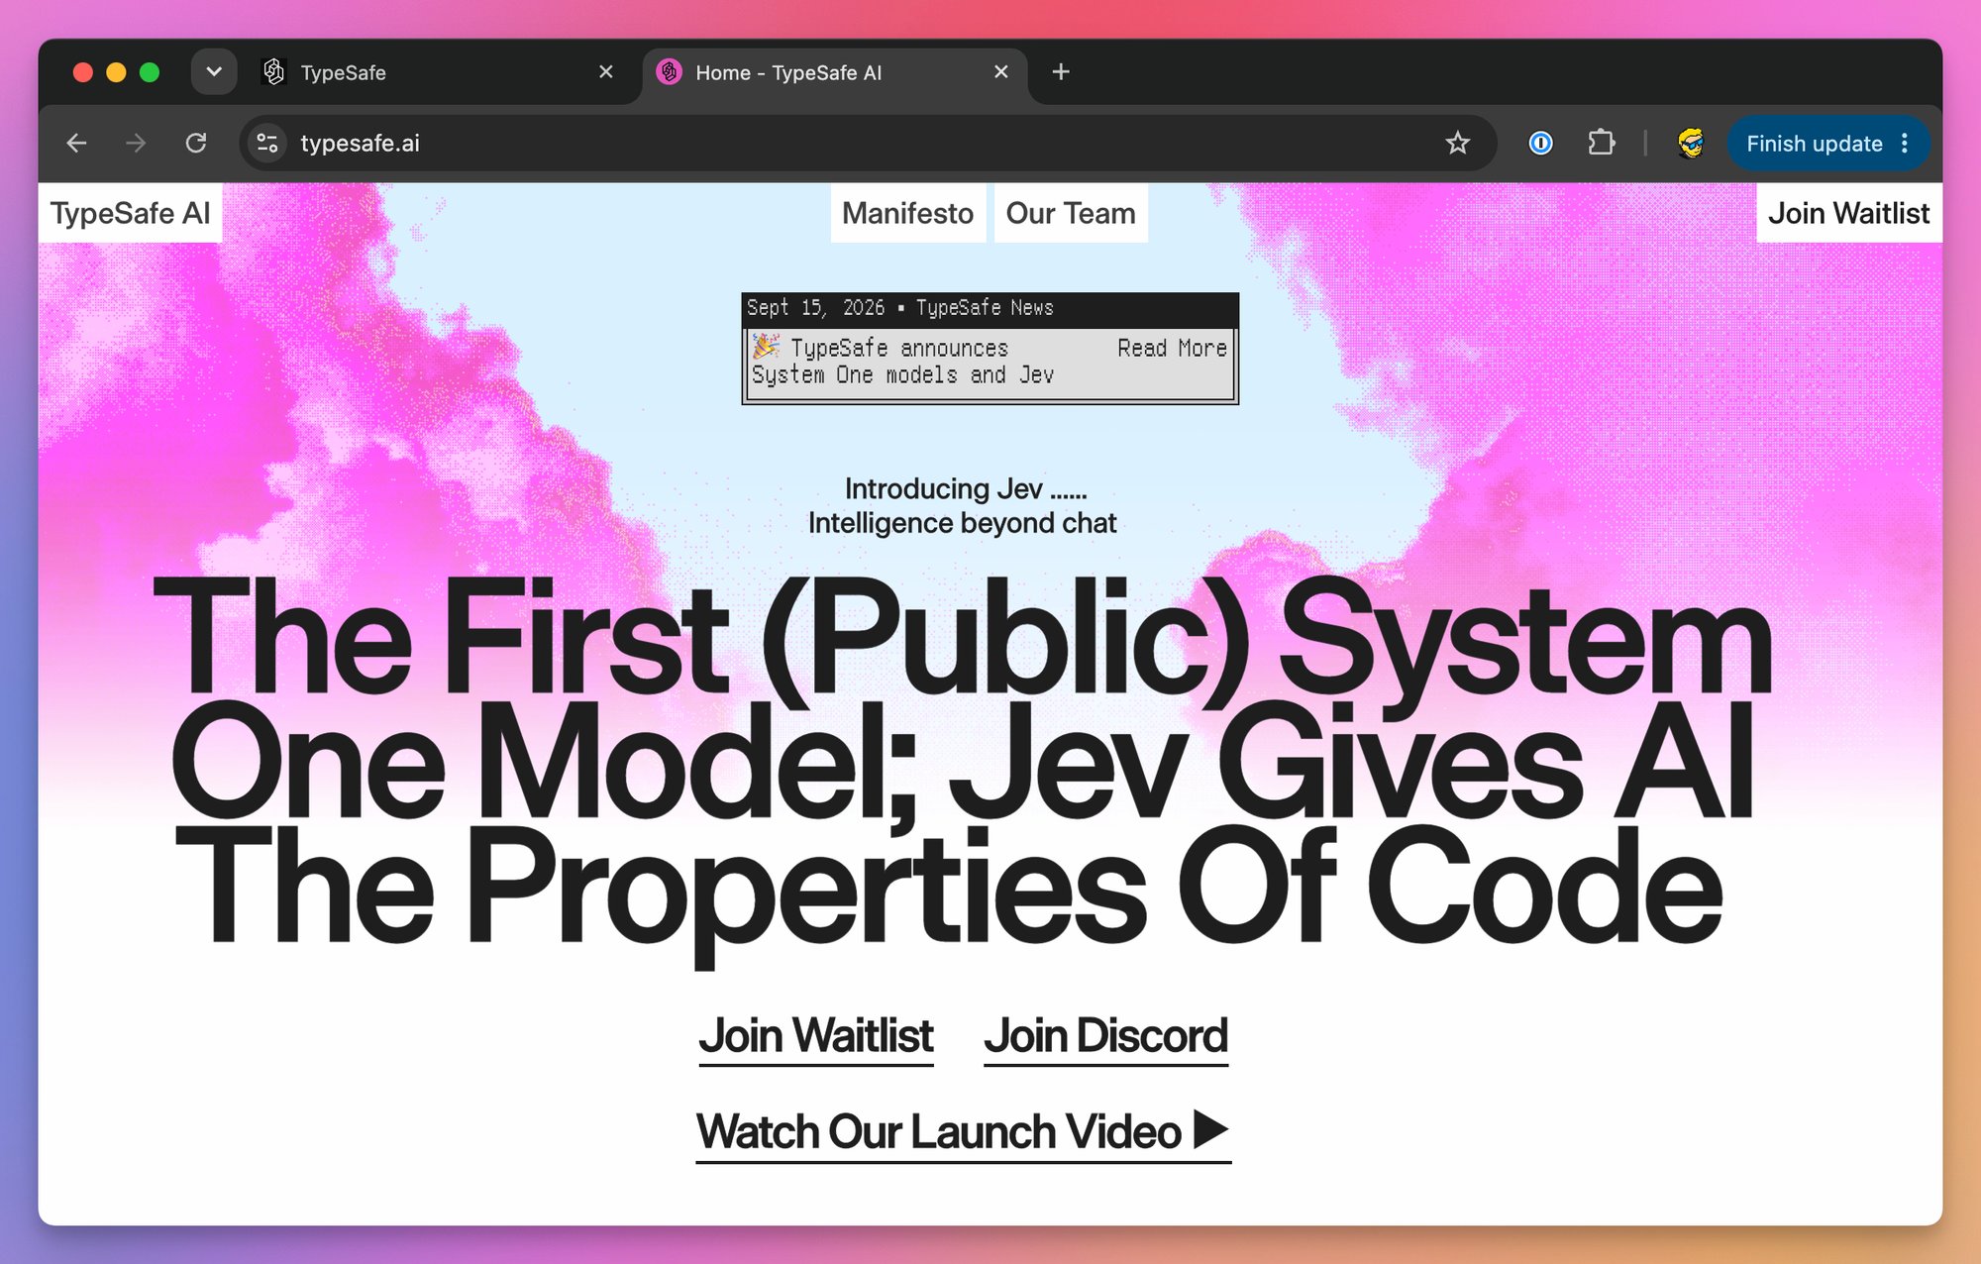The width and height of the screenshot is (1981, 1264).
Task: Click the play triangle beside Launch Video
Action: (1210, 1130)
